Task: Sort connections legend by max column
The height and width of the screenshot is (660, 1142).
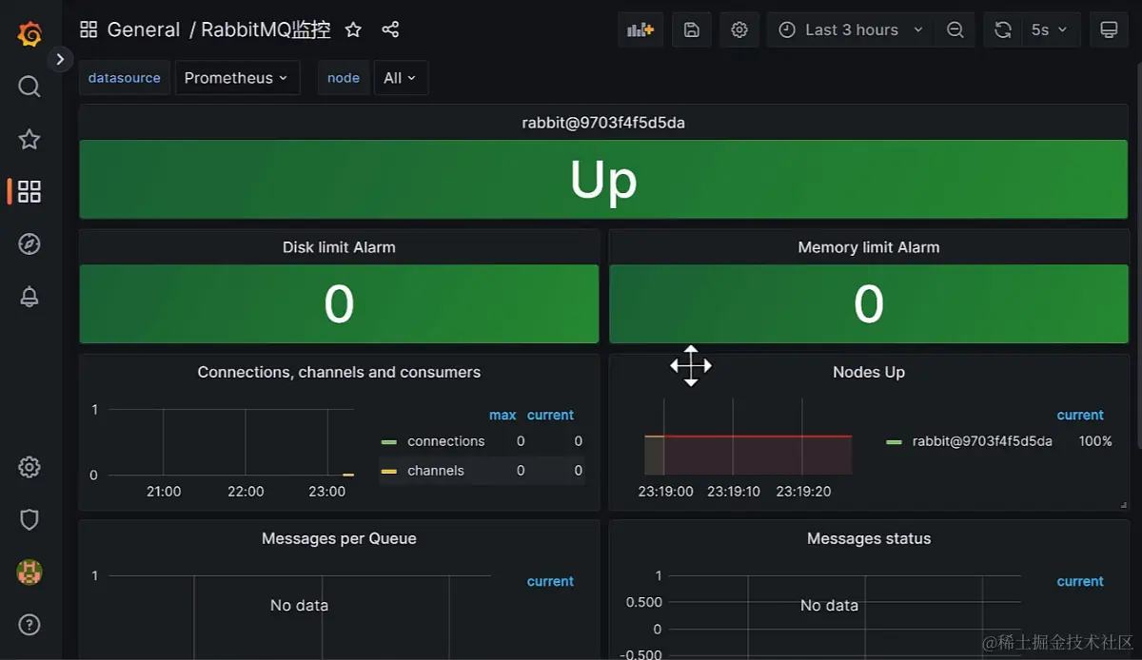Action: coord(502,415)
